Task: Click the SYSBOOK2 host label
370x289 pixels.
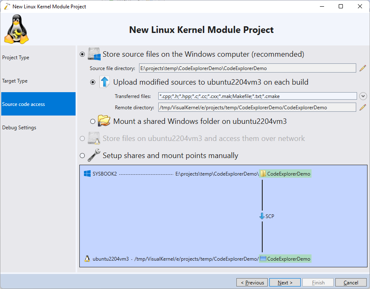Action: 105,174
